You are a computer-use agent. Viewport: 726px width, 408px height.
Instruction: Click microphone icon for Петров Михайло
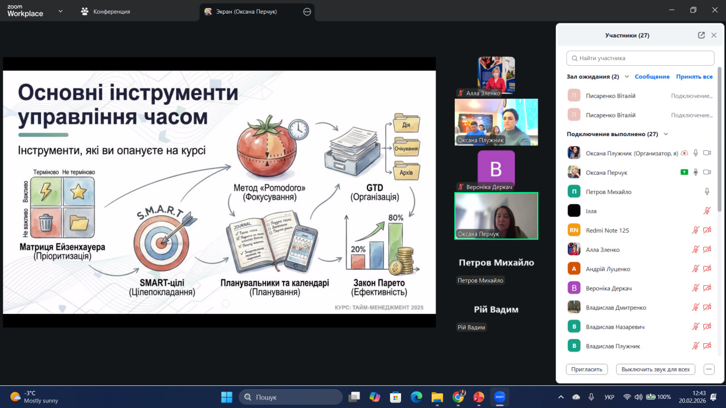pos(707,192)
